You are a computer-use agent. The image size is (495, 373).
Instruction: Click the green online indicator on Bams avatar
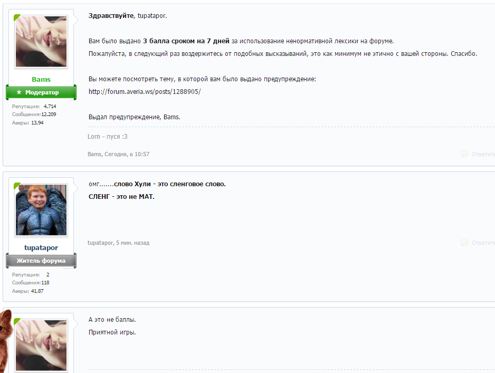point(17,17)
